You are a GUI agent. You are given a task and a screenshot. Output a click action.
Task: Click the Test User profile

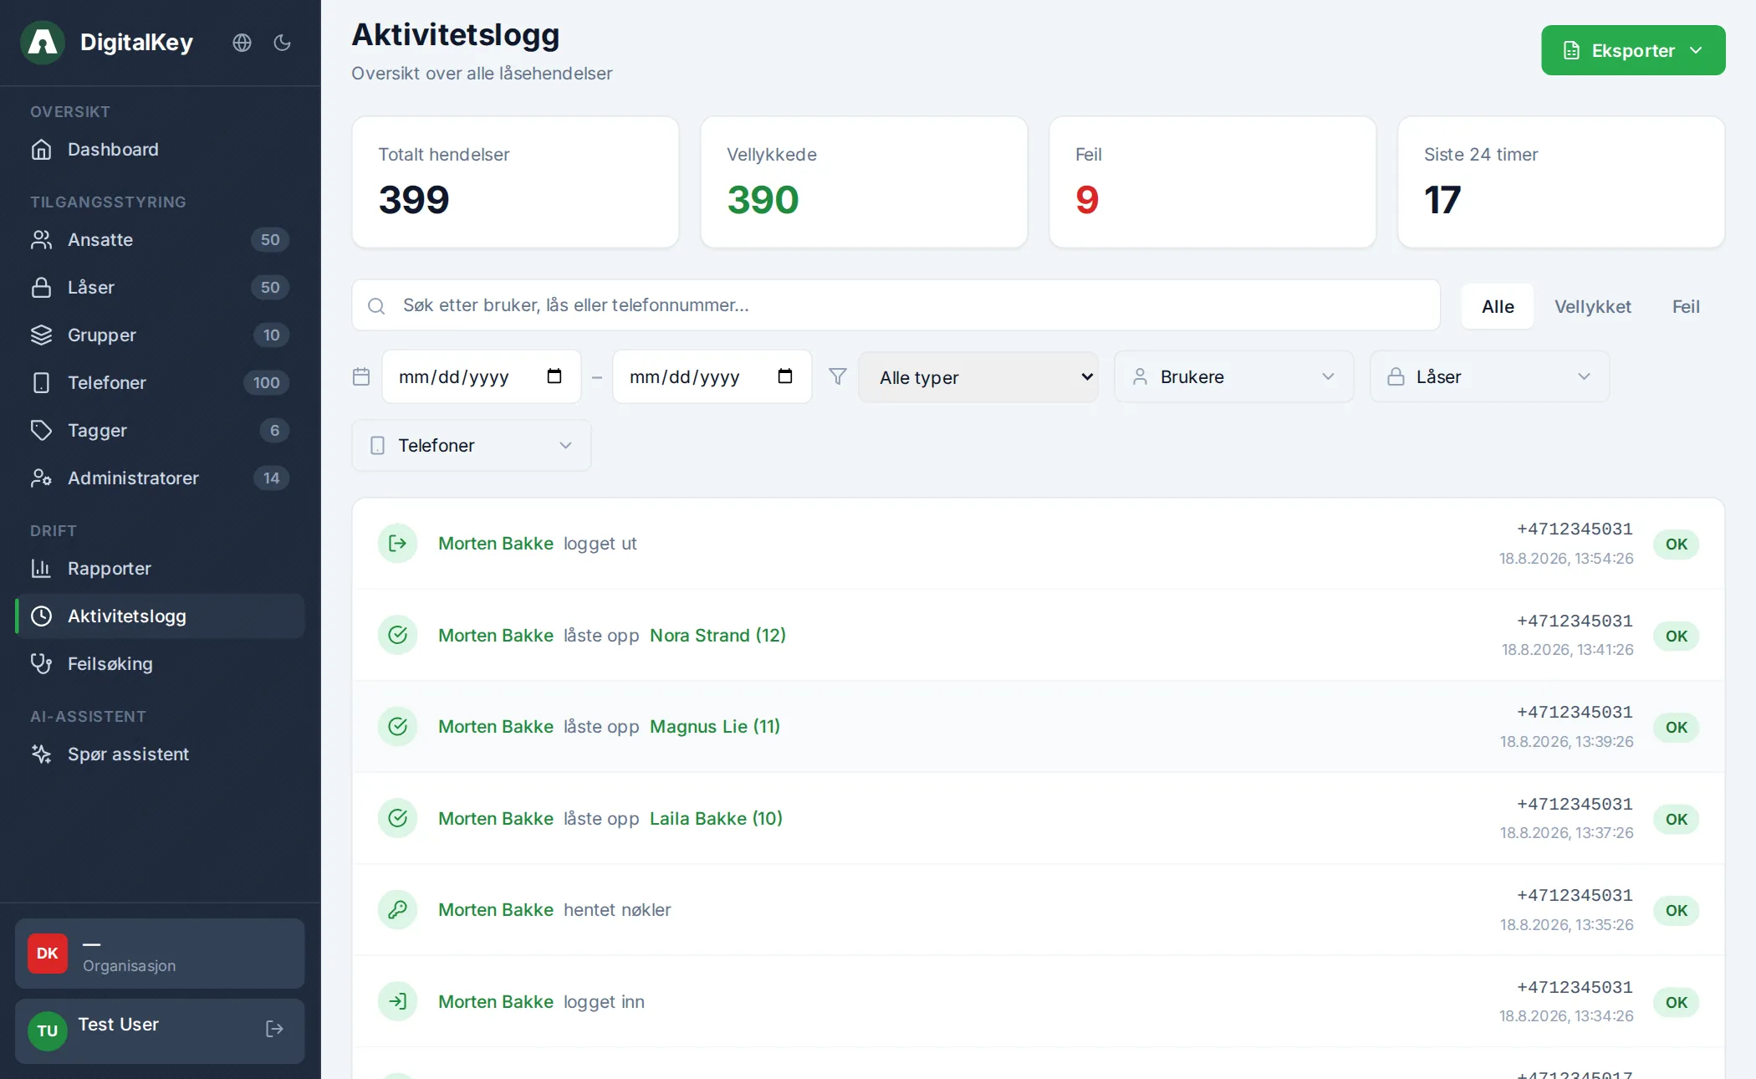160,1031
